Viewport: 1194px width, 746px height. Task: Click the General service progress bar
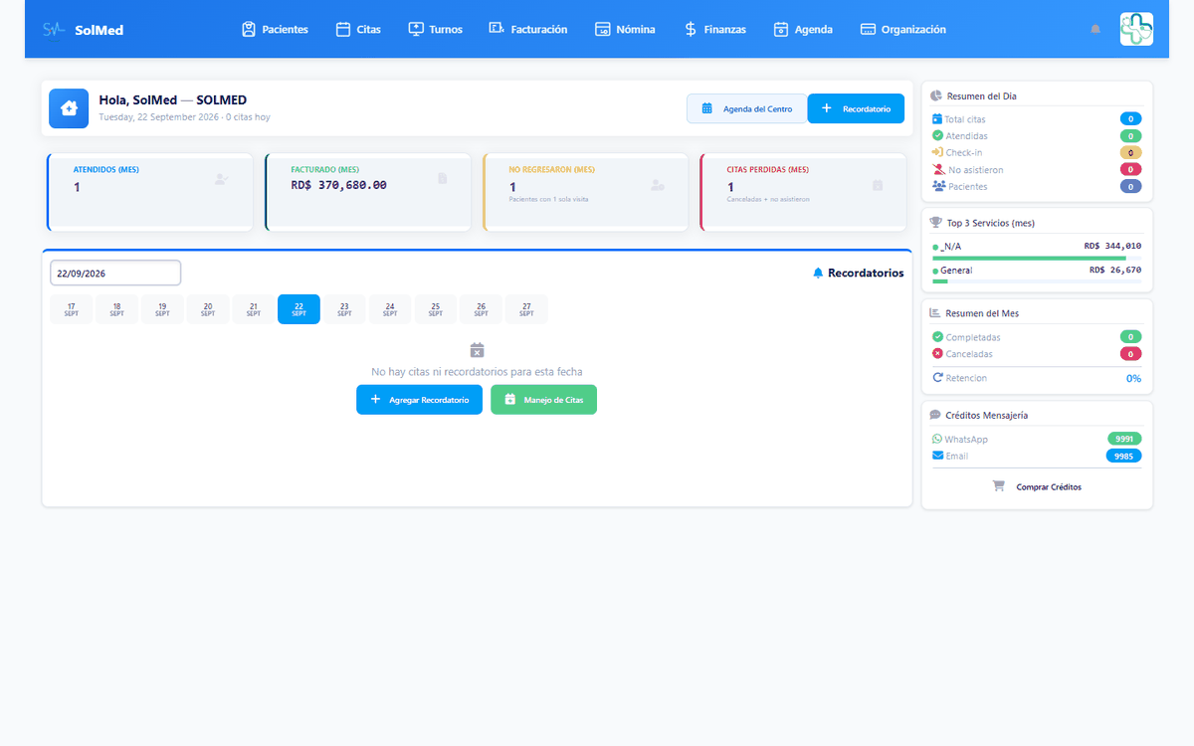tap(1037, 281)
